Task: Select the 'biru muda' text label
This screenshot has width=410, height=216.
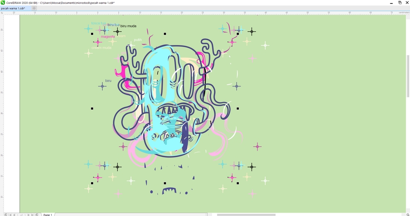Action: click(x=129, y=26)
